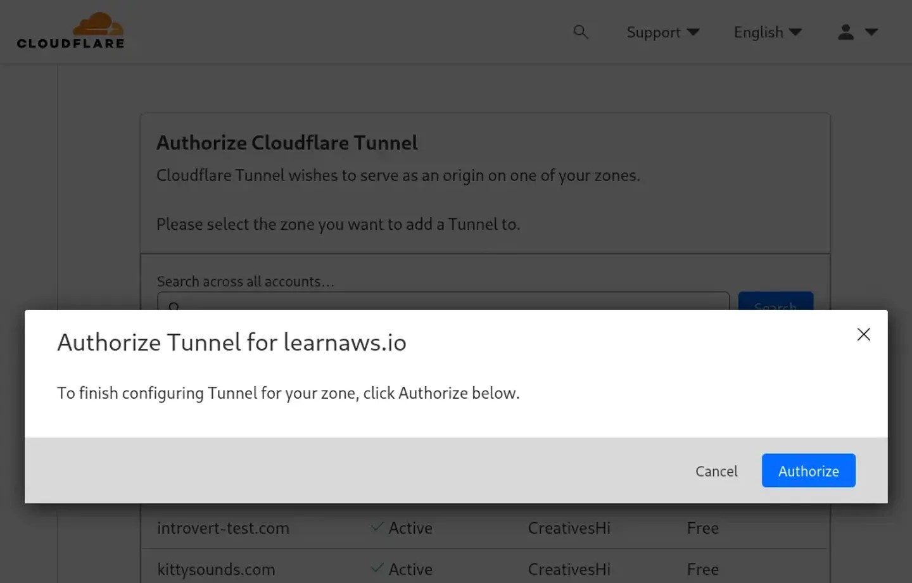
Task: Open the Support menu
Action: coord(653,32)
